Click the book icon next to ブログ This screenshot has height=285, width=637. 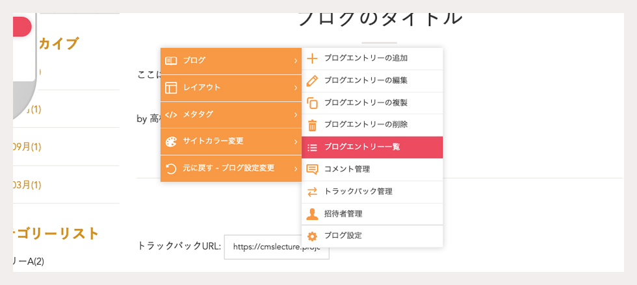point(172,60)
